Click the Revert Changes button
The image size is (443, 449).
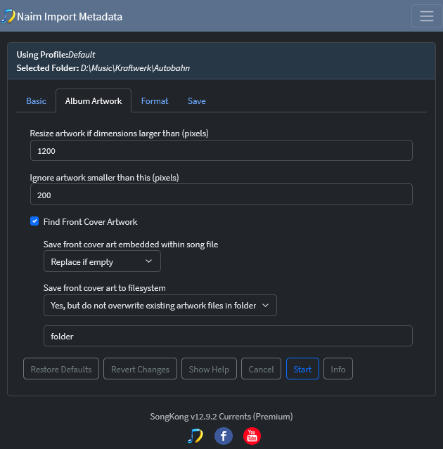coord(140,369)
